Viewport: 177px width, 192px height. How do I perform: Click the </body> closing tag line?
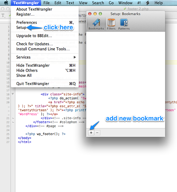click(25, 138)
